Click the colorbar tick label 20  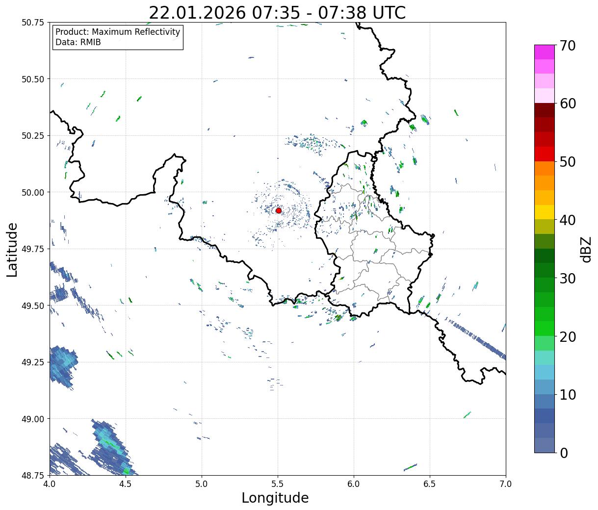tap(567, 336)
